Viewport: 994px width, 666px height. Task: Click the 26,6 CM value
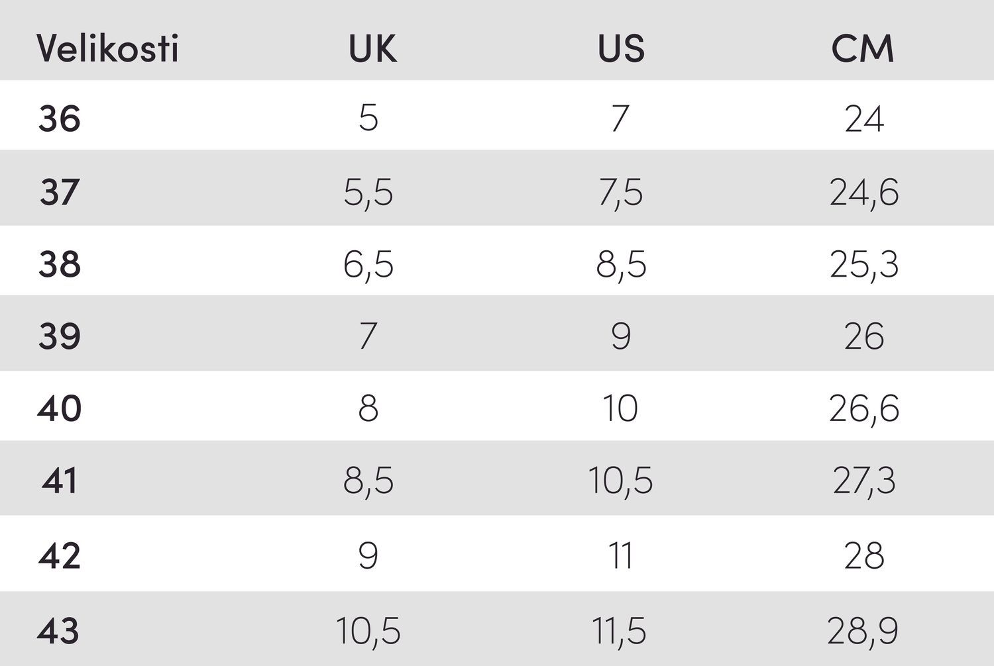pos(864,408)
